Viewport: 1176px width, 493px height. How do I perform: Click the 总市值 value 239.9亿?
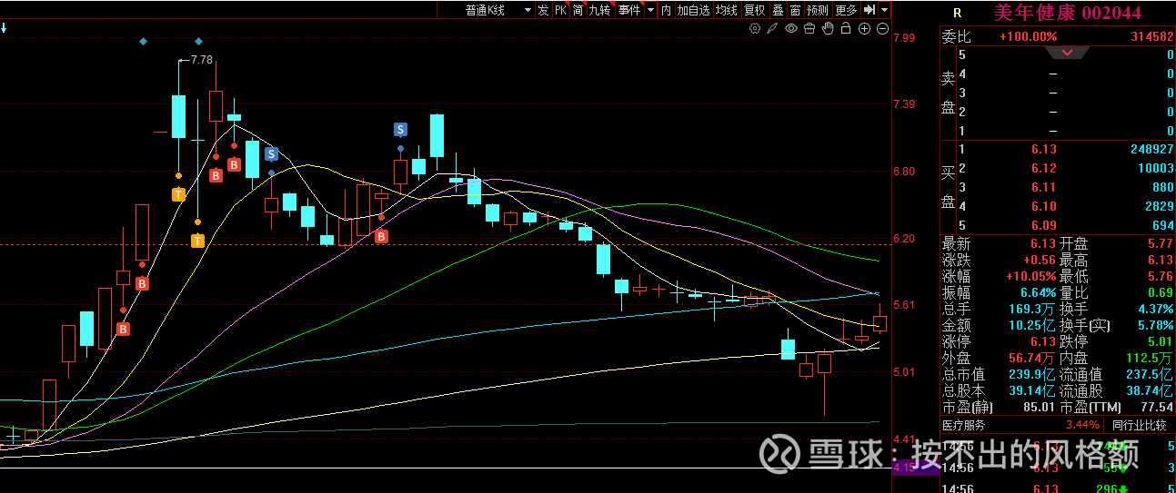tap(1032, 374)
